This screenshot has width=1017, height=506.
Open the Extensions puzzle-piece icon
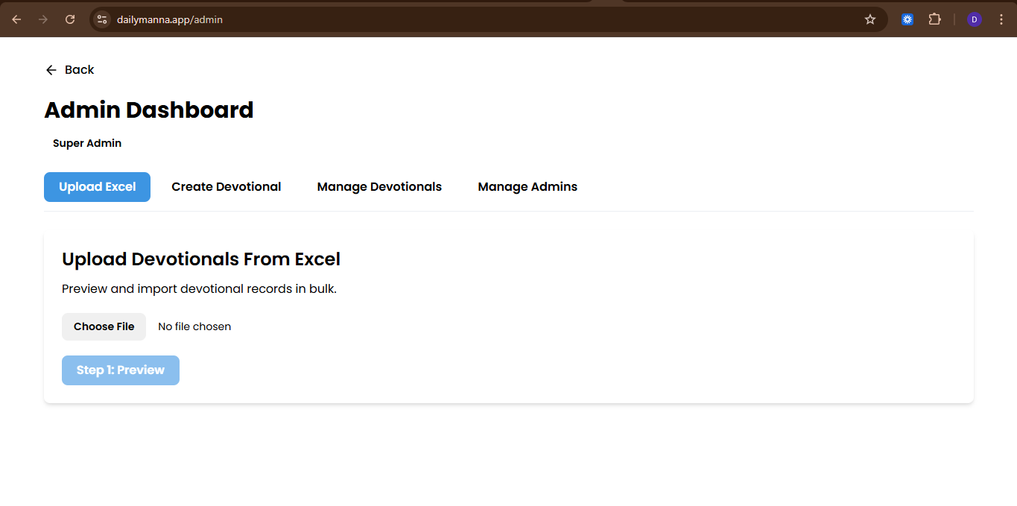pyautogui.click(x=934, y=19)
